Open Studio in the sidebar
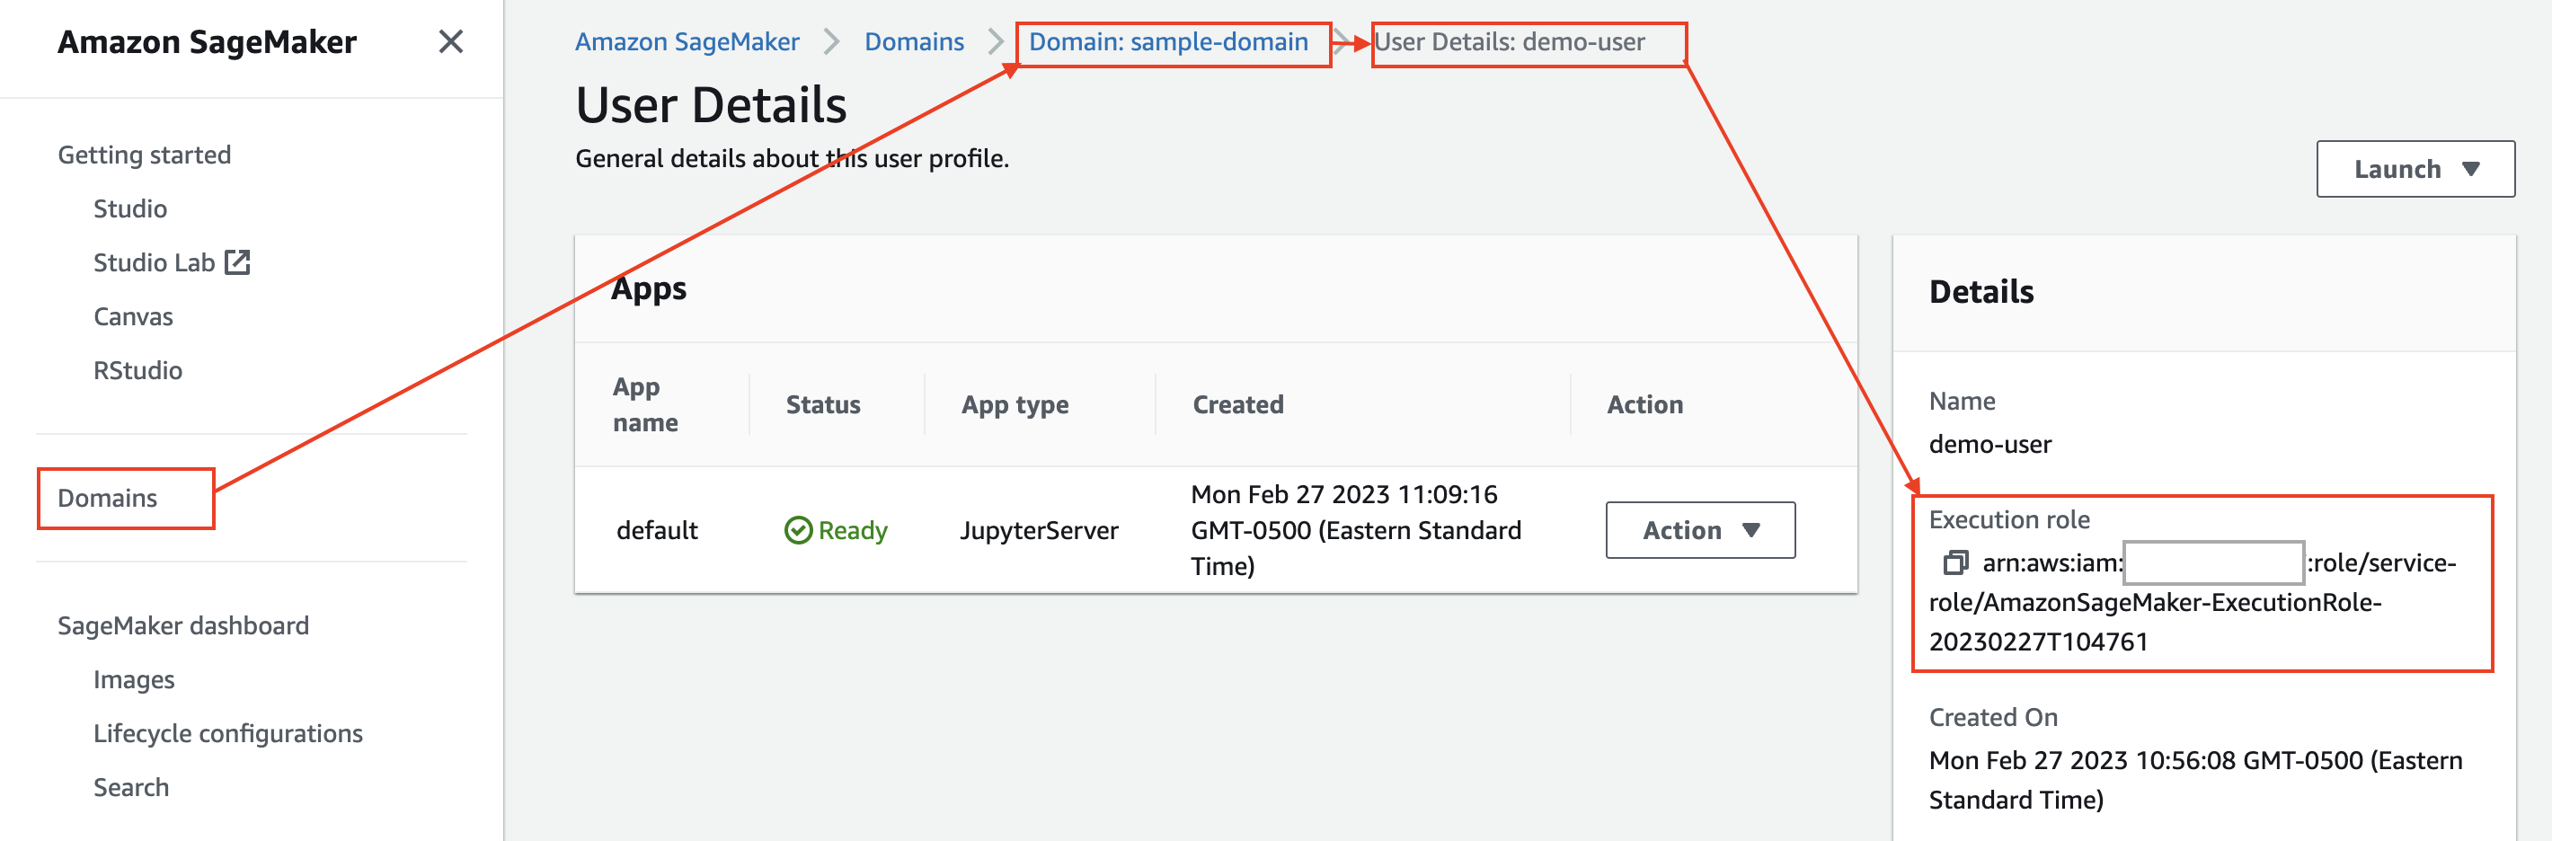The image size is (2552, 841). click(x=129, y=209)
